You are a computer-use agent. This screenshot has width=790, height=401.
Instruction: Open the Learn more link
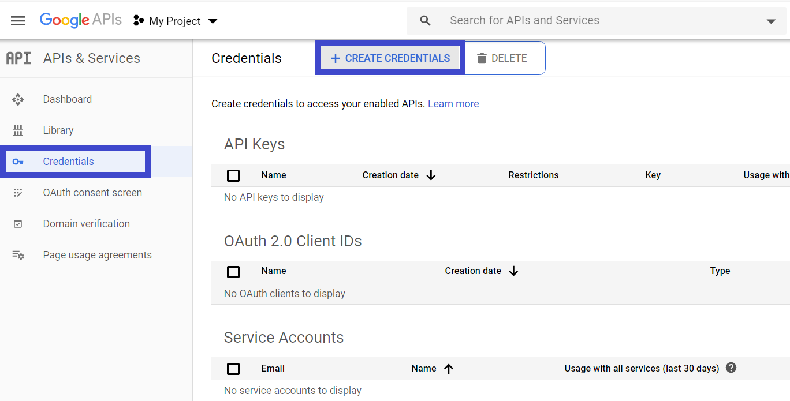[x=453, y=104]
